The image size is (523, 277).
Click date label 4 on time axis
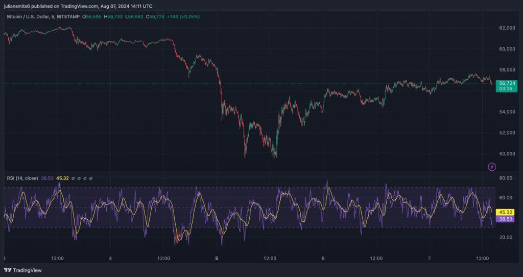(x=110, y=259)
